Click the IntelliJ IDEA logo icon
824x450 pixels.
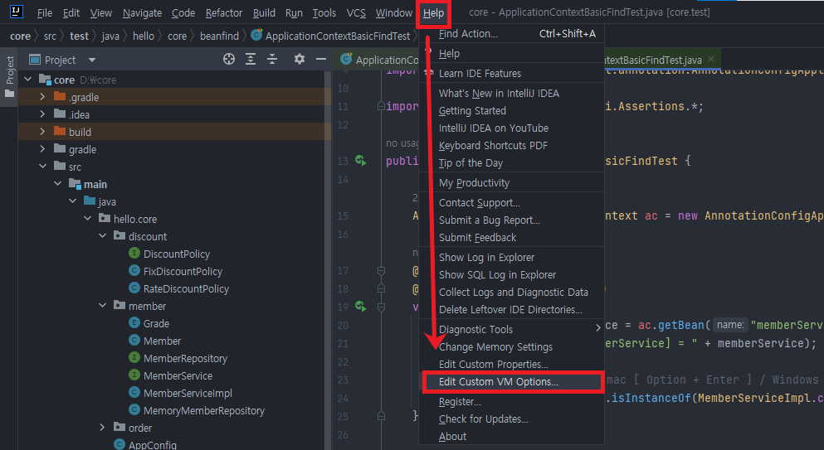(17, 12)
